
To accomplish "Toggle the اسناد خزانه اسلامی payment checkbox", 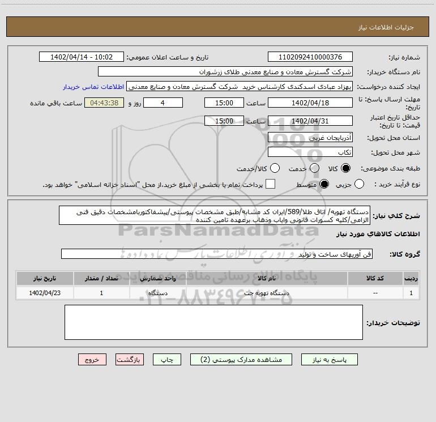I will pos(270,184).
